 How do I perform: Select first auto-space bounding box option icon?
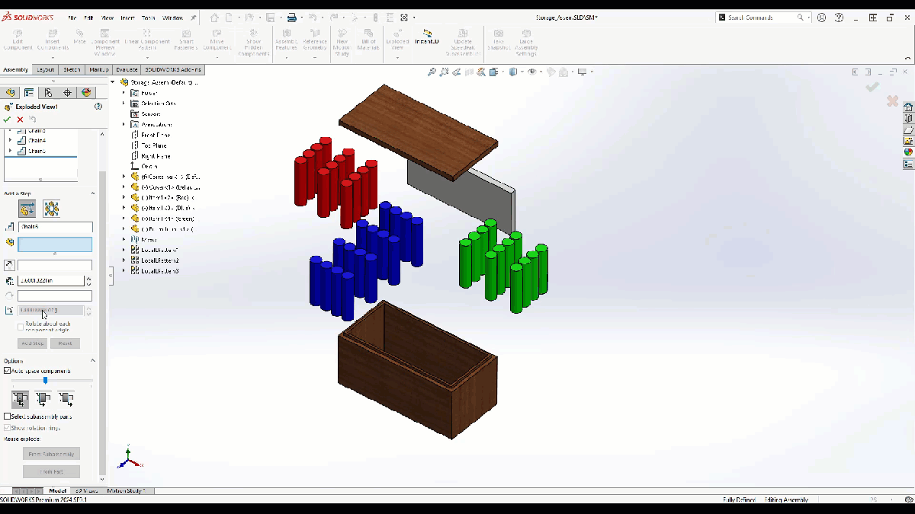(x=21, y=398)
